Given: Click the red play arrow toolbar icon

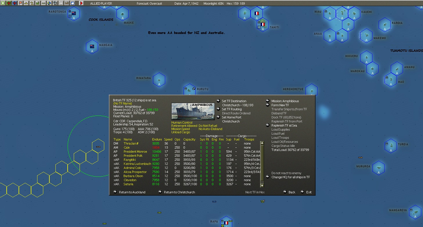Looking at the screenshot, I should tap(81, 3).
